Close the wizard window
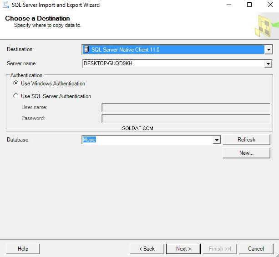 pos(270,5)
